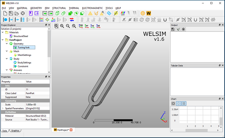
Task: Collapse the FemProject tree node
Action: pyautogui.click(x=3, y=40)
